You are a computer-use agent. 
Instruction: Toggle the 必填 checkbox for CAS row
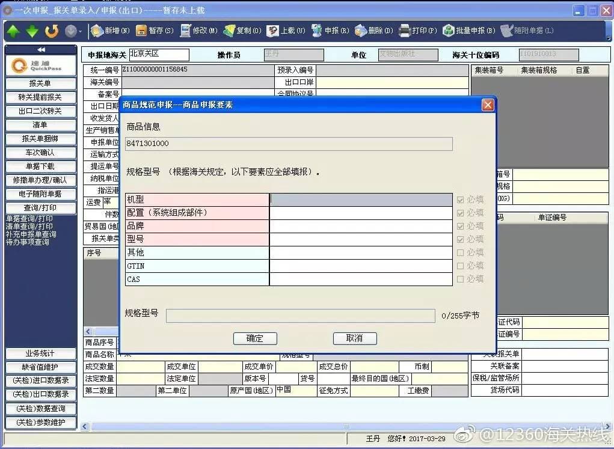461,279
